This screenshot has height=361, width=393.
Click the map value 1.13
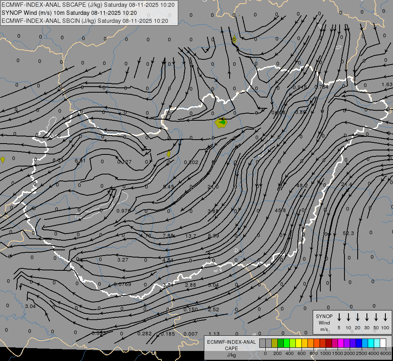pyautogui.click(x=214, y=334)
